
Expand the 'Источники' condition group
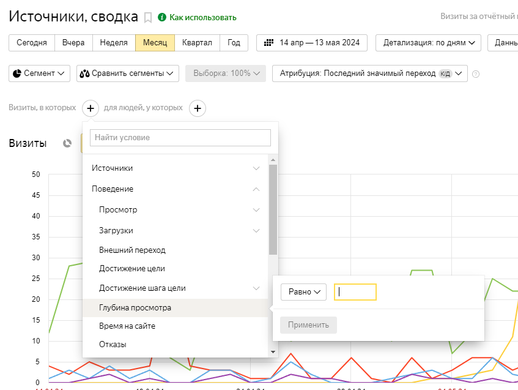174,168
